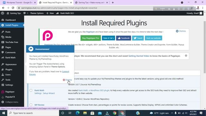Open YouTube Free in sidebar
This screenshot has height=116, width=206.
[x=12, y=42]
